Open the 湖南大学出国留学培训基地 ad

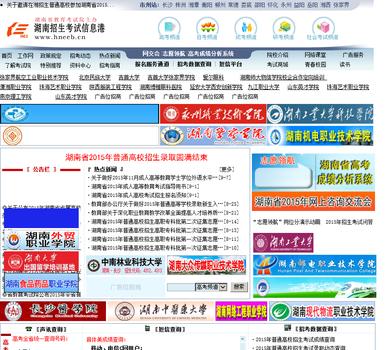pyautogui.click(x=41, y=261)
